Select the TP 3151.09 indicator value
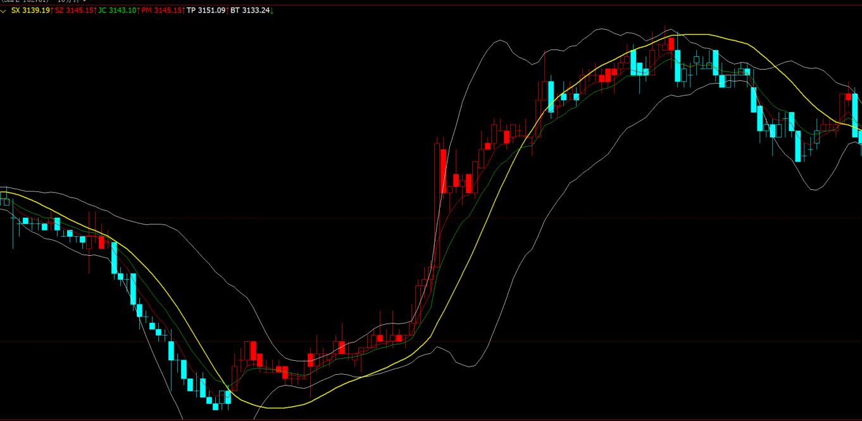 pyautogui.click(x=206, y=11)
